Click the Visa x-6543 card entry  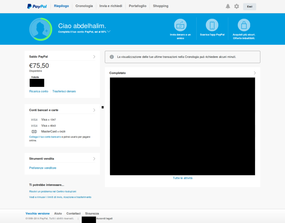pyautogui.click(x=48, y=126)
